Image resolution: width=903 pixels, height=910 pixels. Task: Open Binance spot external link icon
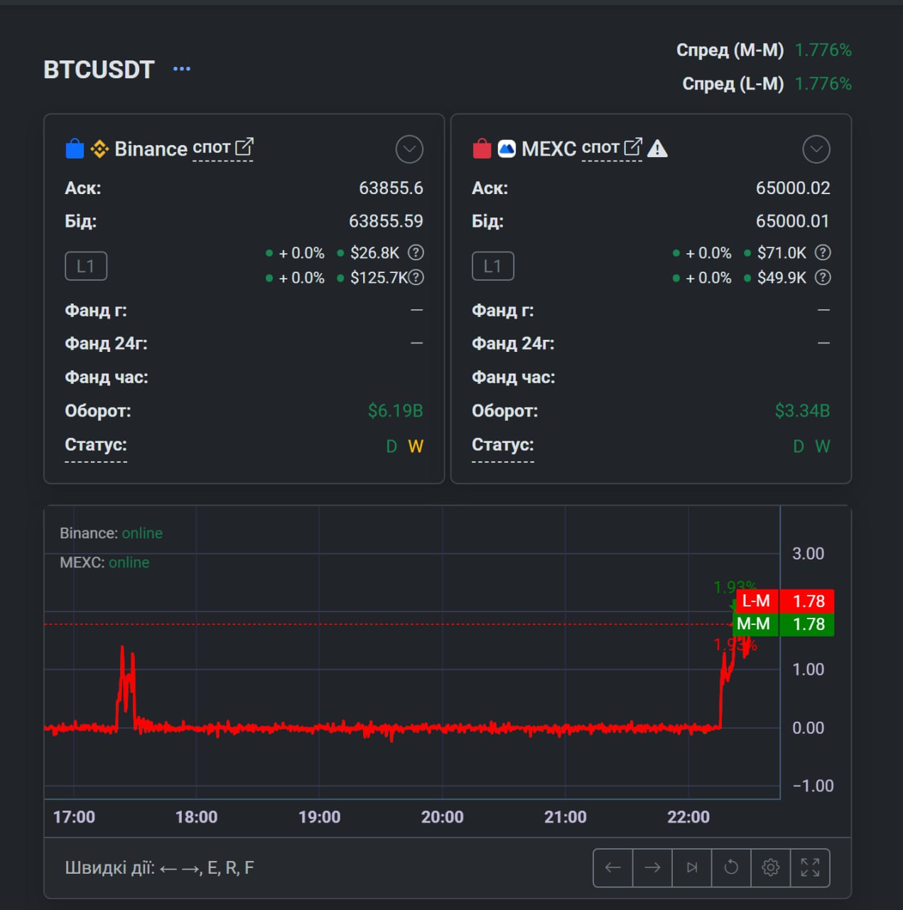pyautogui.click(x=244, y=147)
